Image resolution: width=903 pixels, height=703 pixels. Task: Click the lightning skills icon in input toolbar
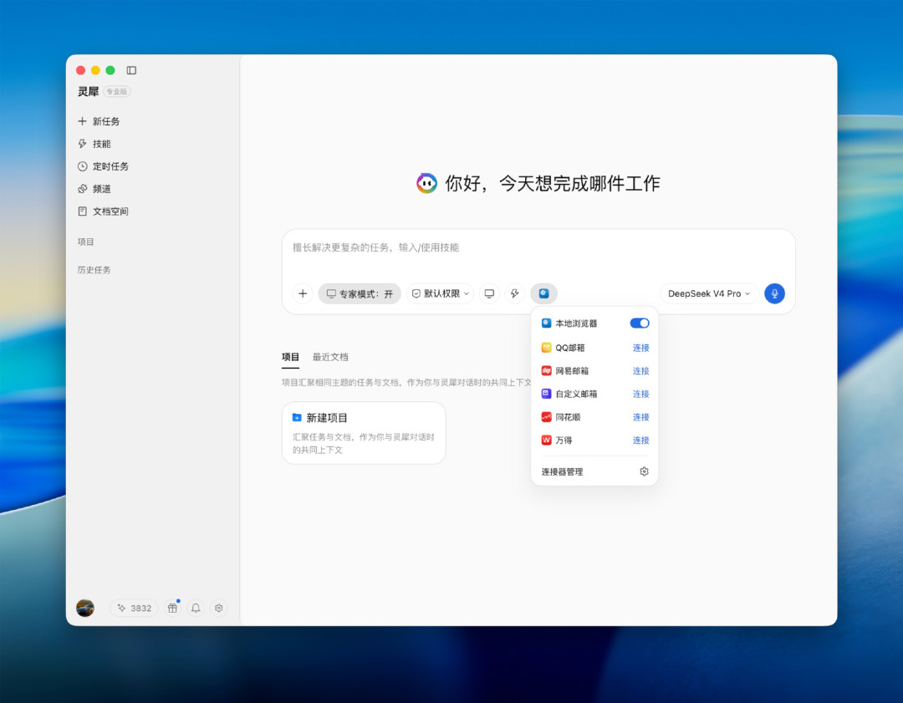tap(515, 293)
